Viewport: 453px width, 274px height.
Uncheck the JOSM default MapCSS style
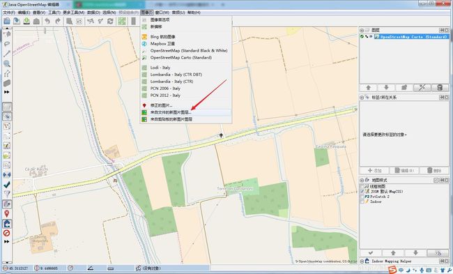tap(362, 191)
